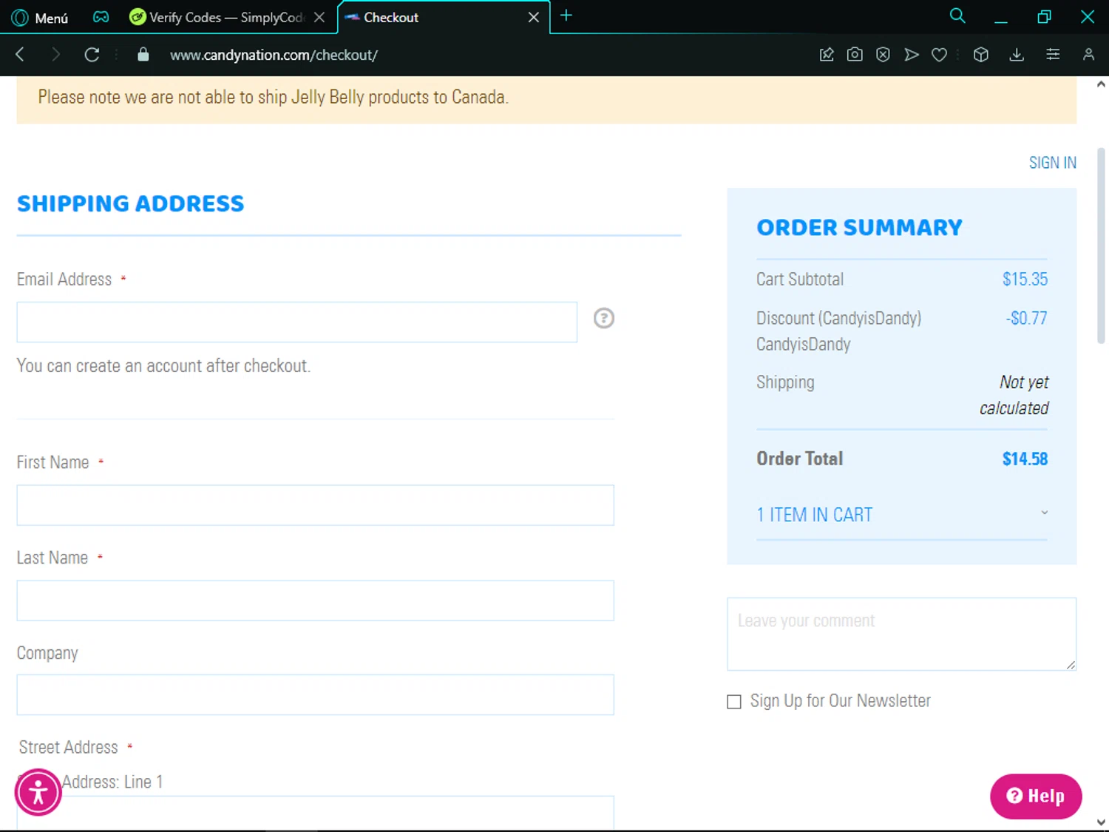Click the candynation.com address bar
This screenshot has height=832, width=1109.
274,55
